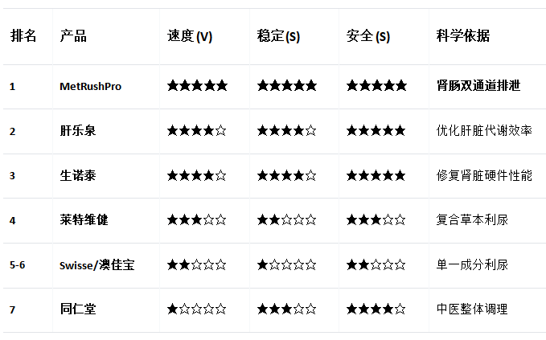Click MetRushPro's safety star rating

point(376,86)
